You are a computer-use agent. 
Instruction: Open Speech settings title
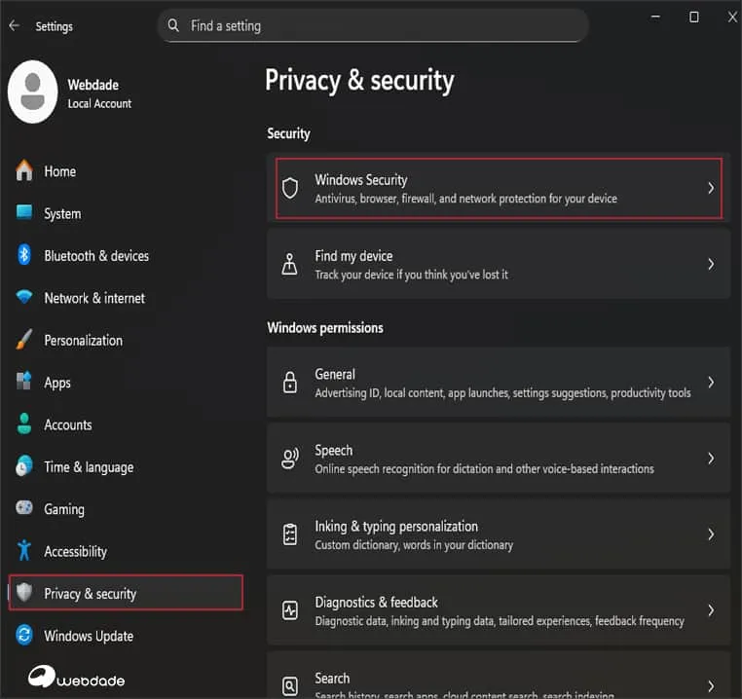(334, 451)
